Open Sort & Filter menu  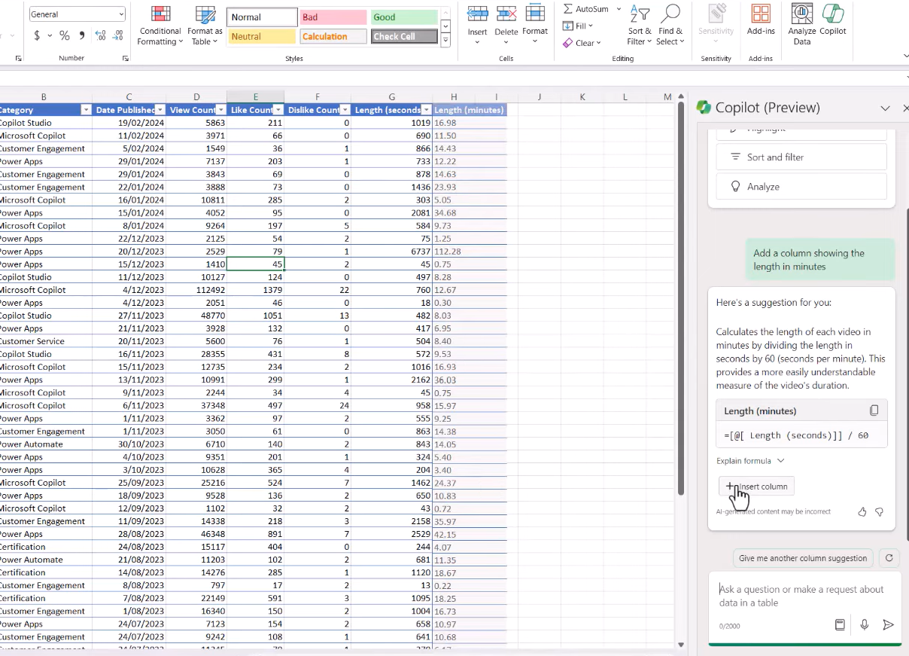click(640, 25)
